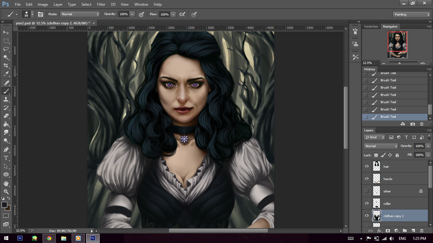Screen dimensions: 433x243
Task: Select the Lasso tool
Action: 6,49
